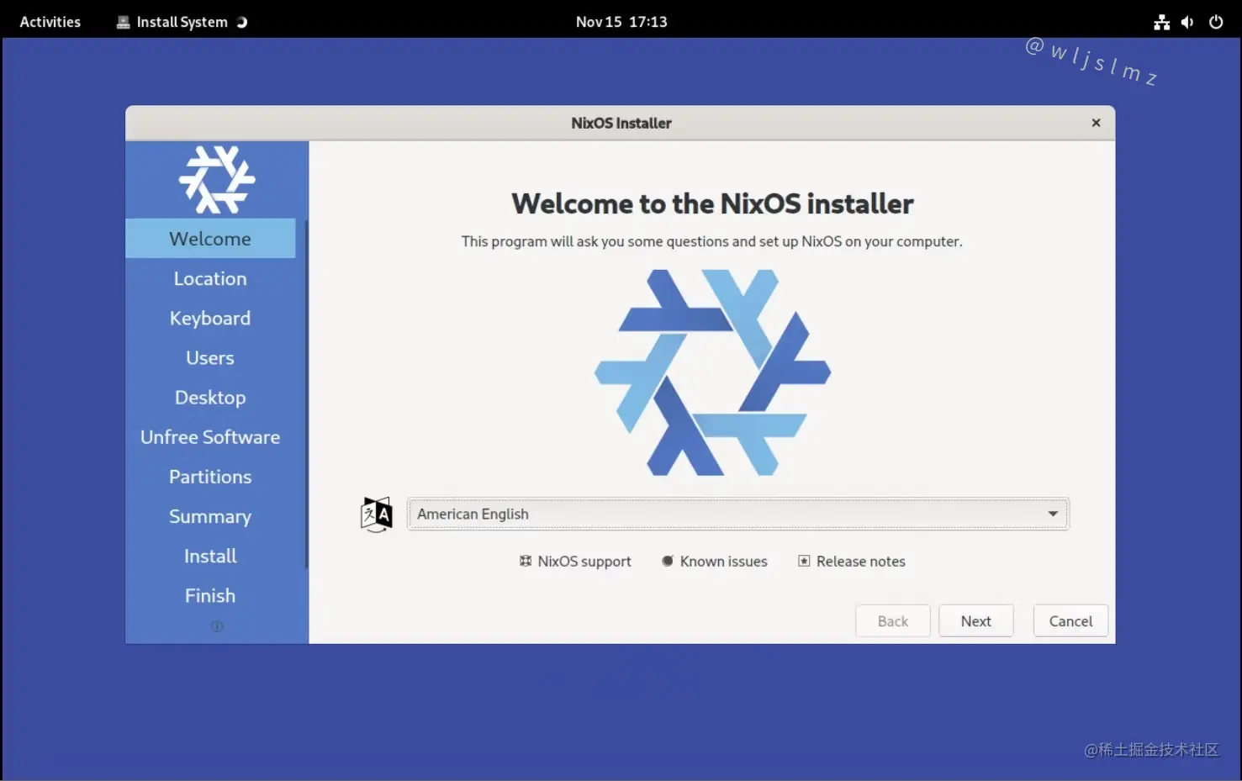Open the Known issues link
Viewport: 1242px width, 781px height.
coord(715,561)
